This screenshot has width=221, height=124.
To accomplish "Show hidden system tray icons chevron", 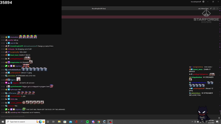I will pyautogui.click(x=192, y=122).
